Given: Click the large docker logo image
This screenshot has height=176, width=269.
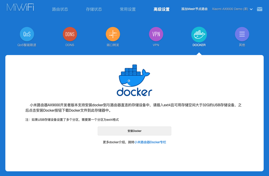Looking at the screenshot, I should (134, 80).
